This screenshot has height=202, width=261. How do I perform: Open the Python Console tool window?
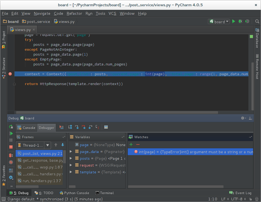(74, 193)
